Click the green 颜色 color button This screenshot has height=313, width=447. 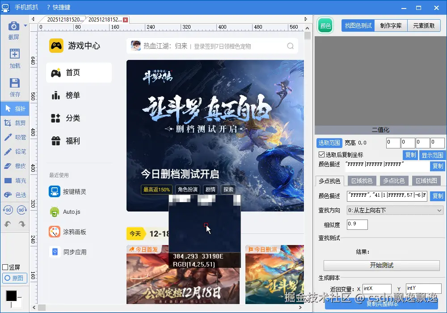click(325, 25)
